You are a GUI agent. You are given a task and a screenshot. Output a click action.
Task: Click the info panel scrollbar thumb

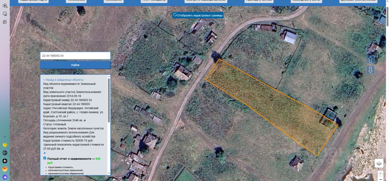coord(109,101)
